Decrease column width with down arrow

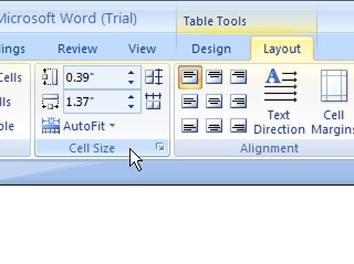tap(131, 106)
